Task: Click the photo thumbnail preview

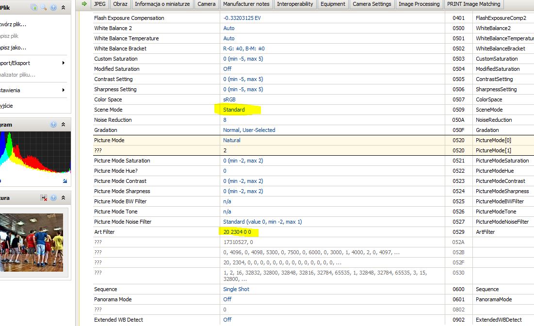Action: pyautogui.click(x=32, y=243)
